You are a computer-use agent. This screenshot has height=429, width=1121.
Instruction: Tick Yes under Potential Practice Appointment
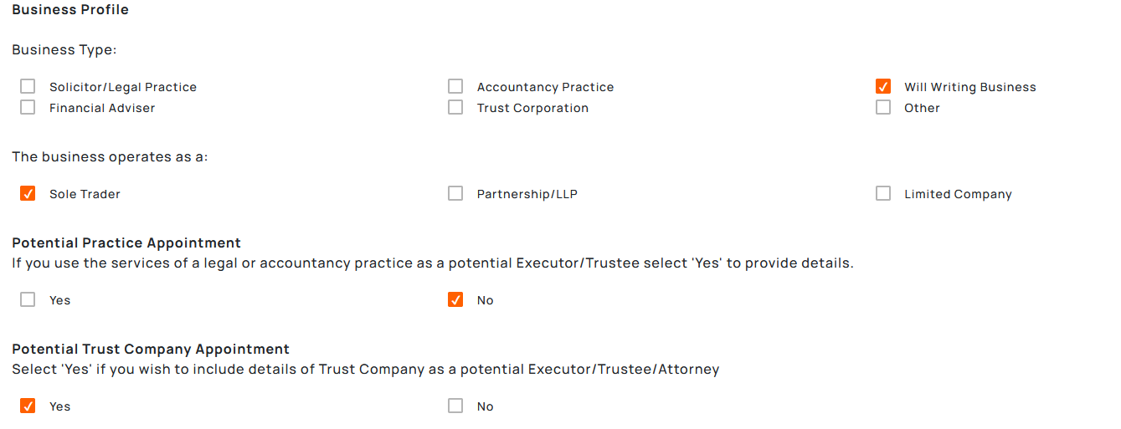28,299
